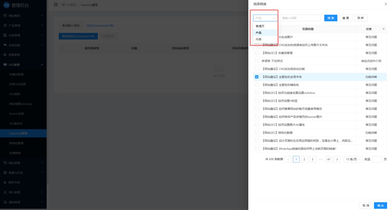Click the 请输入标题 search input field
Image resolution: width=391 pixels, height=210 pixels.
300,18
